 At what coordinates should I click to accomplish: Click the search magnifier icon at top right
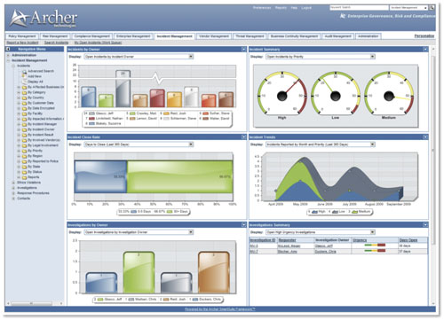(432, 8)
